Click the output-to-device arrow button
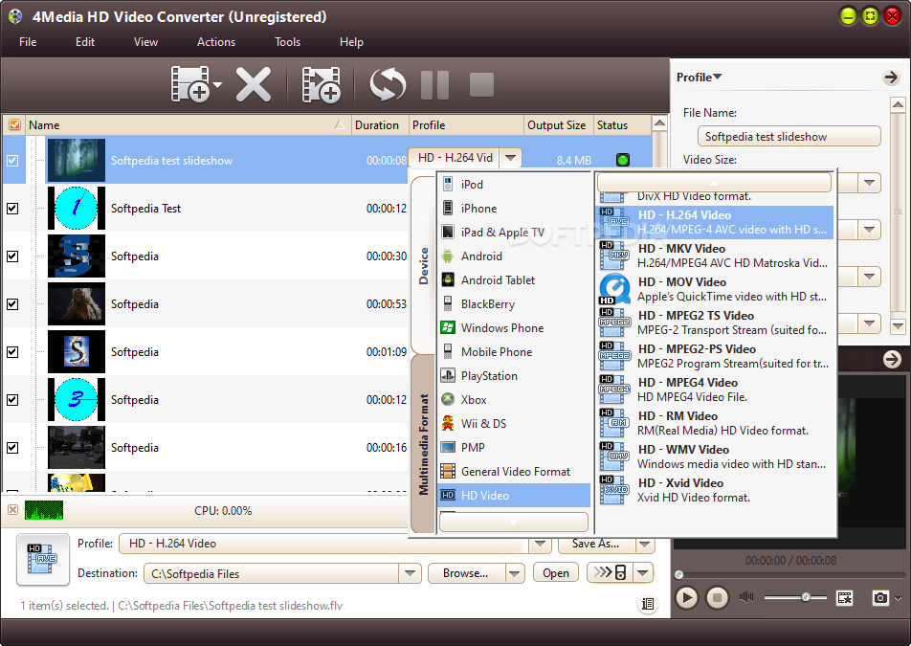The height and width of the screenshot is (646, 911). pos(610,573)
